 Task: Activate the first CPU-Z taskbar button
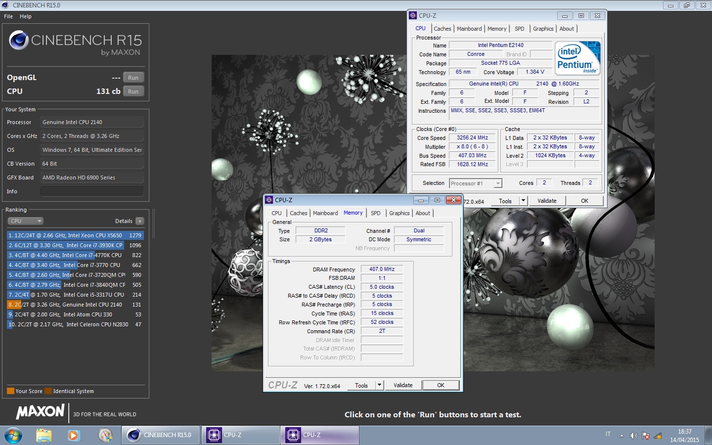240,435
